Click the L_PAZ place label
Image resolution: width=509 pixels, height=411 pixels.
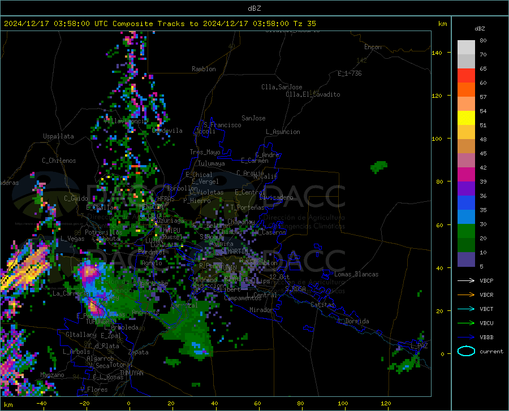click(419, 346)
